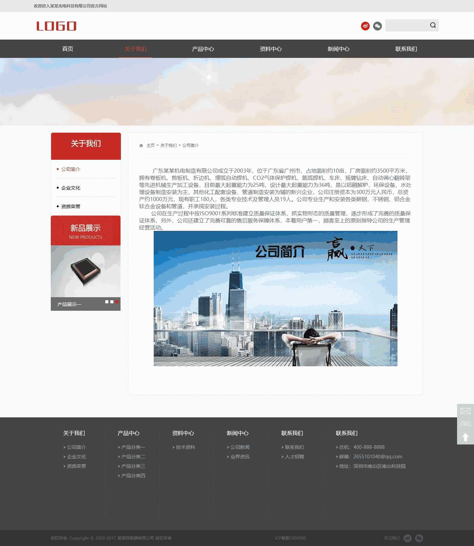Click the WeChat icon in header
This screenshot has height=546, width=474.
pyautogui.click(x=377, y=26)
